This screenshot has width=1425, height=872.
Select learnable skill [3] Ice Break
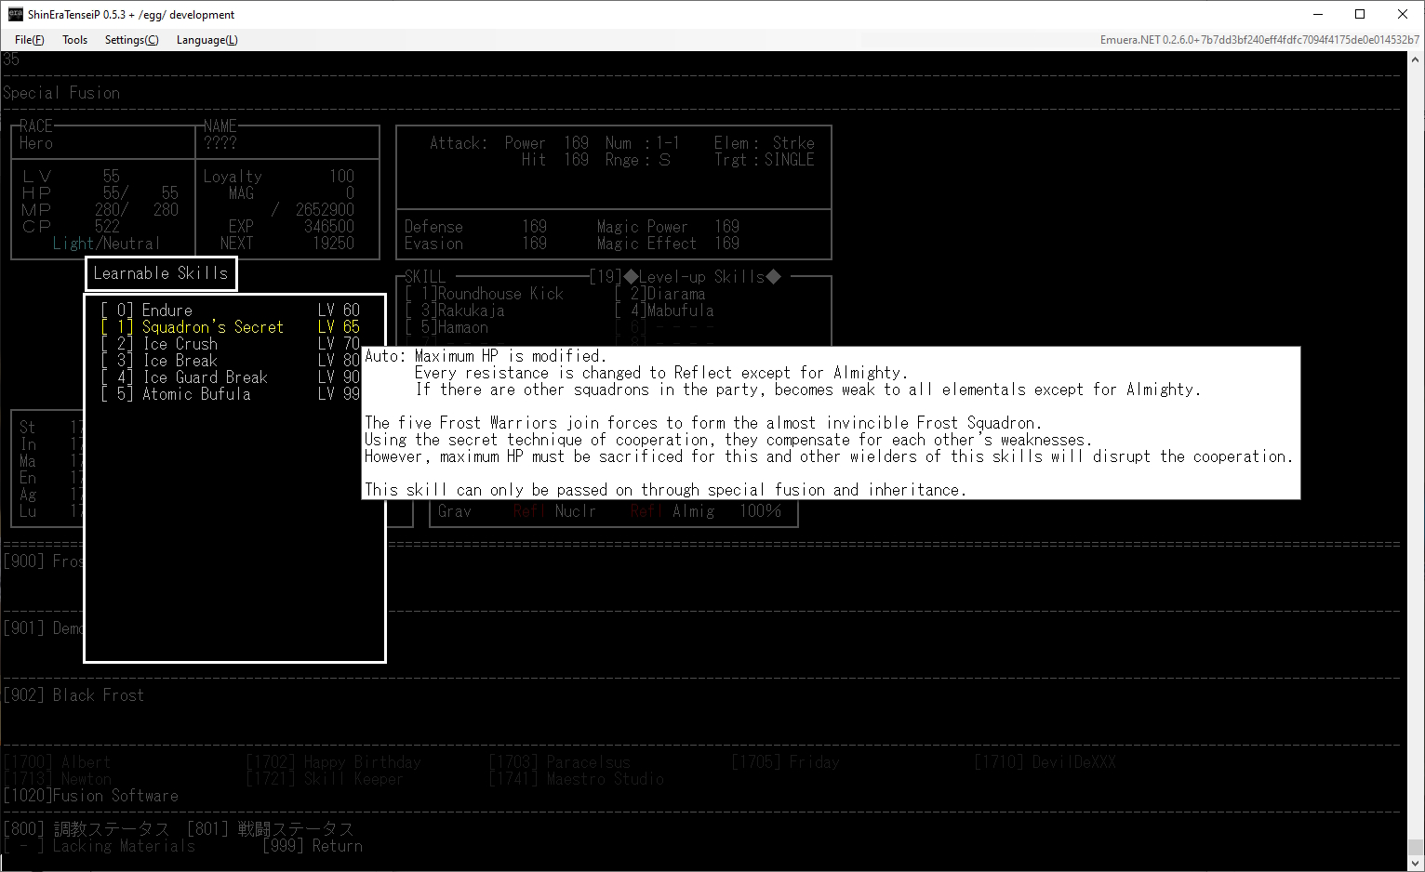point(230,361)
